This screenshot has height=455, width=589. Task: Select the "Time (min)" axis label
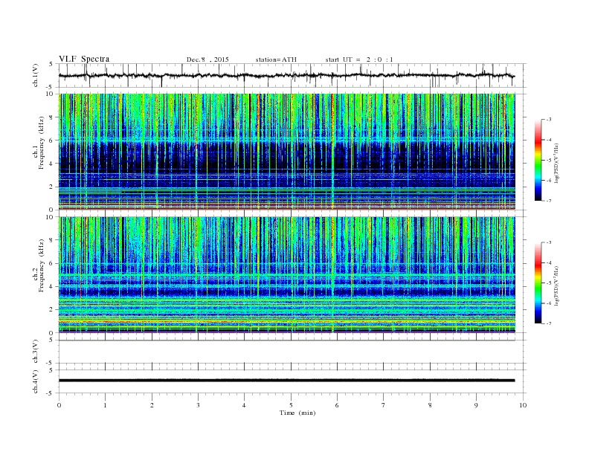tap(297, 413)
